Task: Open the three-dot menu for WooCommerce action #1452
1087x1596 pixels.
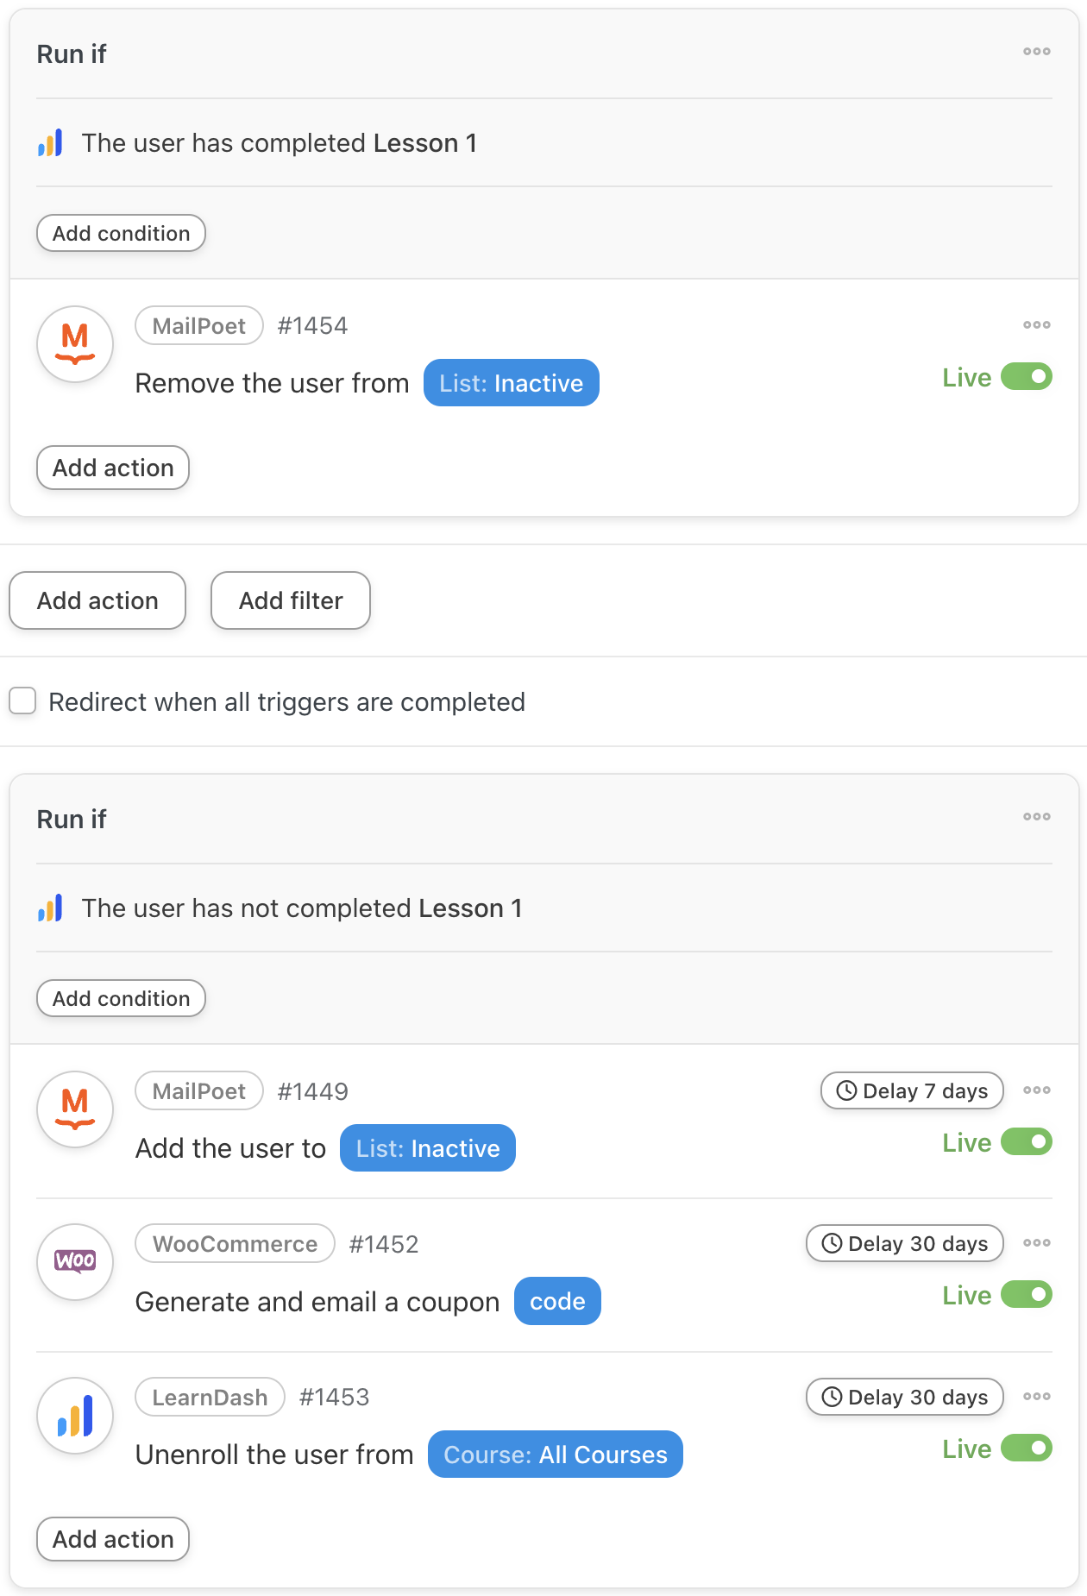Action: point(1036,1243)
